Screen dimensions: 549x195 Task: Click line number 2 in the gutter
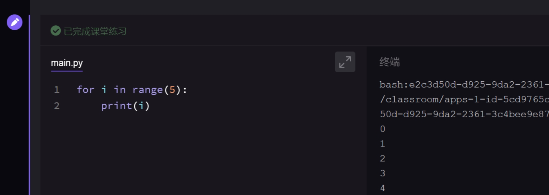(x=57, y=106)
